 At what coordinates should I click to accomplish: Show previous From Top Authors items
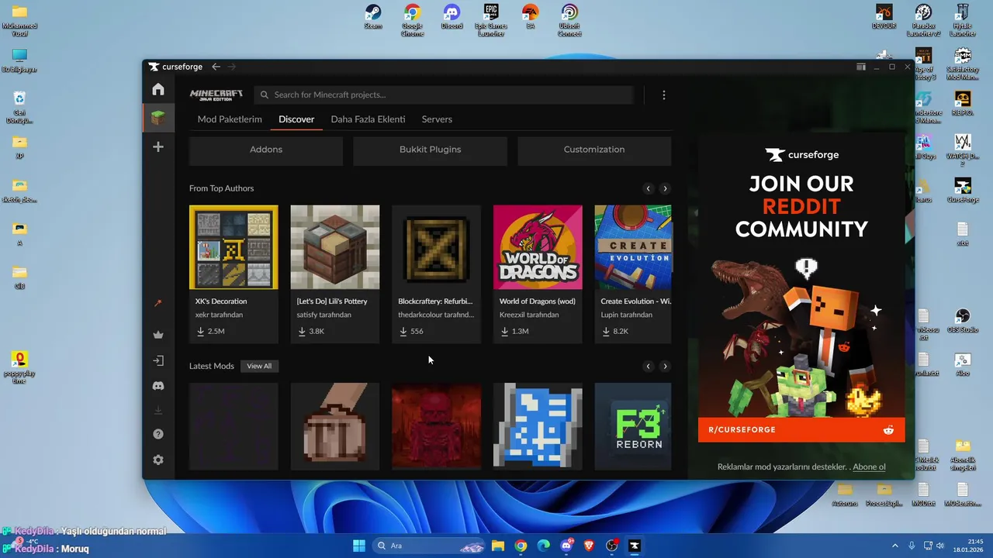[648, 188]
